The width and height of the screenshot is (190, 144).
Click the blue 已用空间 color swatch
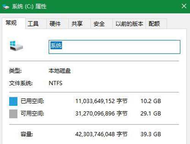click(x=13, y=101)
